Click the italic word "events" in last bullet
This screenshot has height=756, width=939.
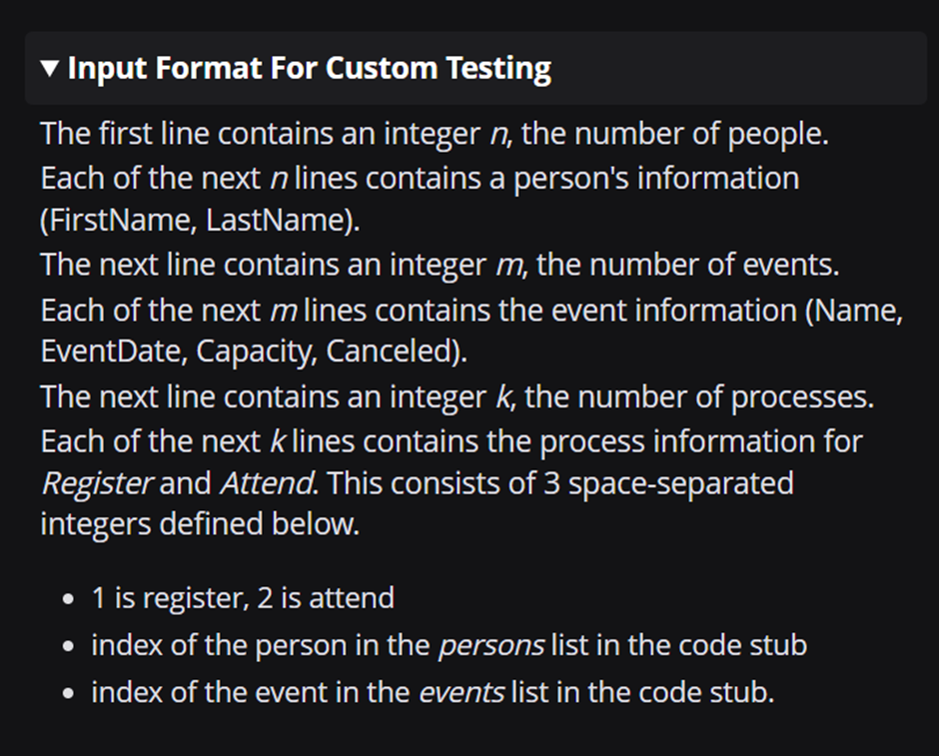(x=462, y=692)
